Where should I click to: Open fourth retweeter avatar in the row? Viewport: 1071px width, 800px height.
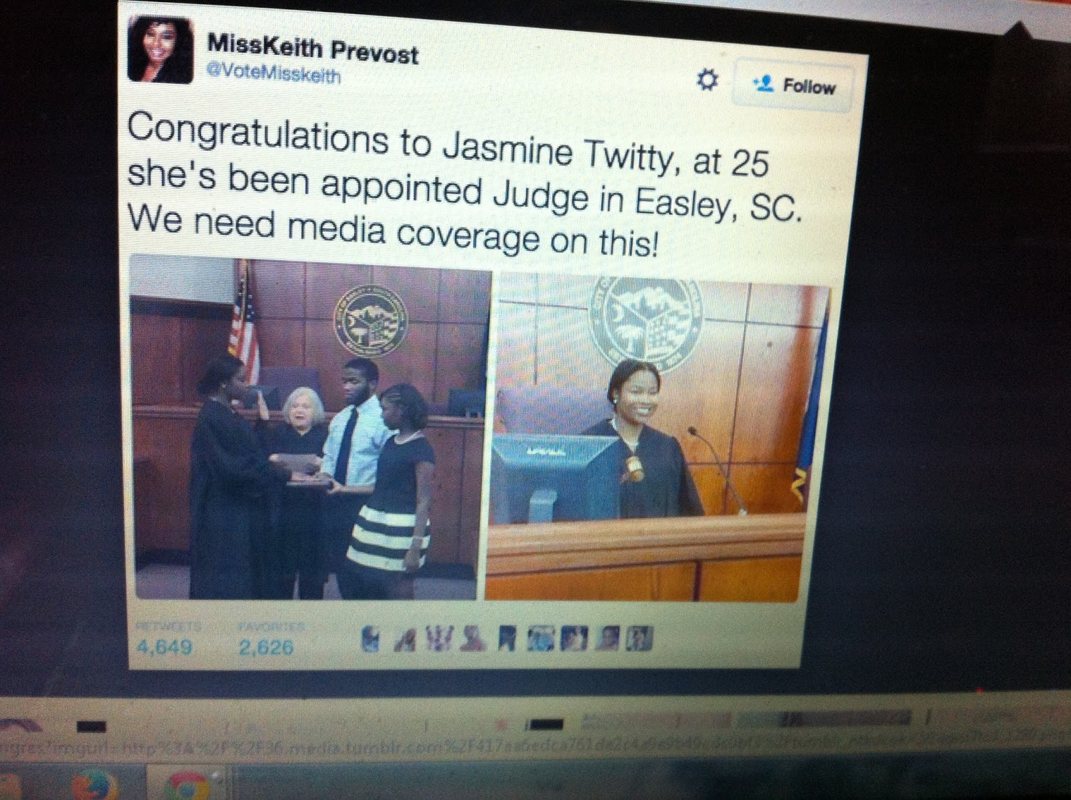click(x=473, y=638)
